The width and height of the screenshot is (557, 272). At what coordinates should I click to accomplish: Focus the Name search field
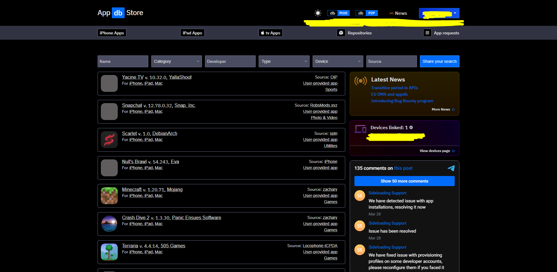[x=123, y=61]
